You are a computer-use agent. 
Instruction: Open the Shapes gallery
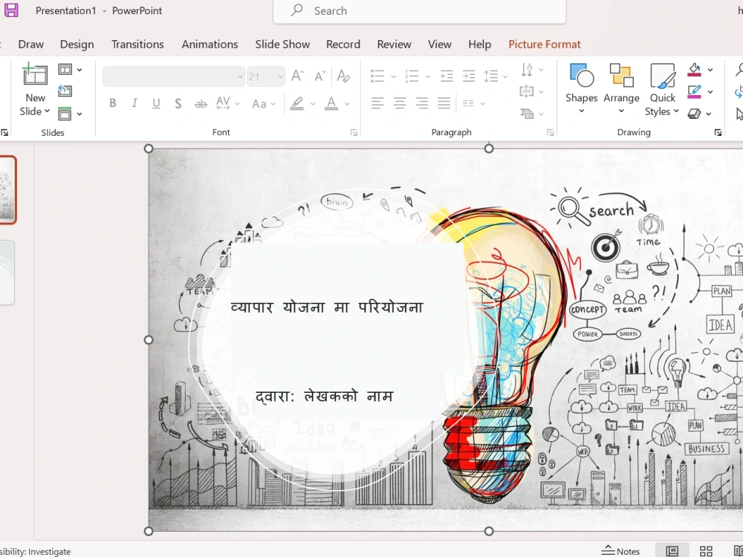coord(582,89)
